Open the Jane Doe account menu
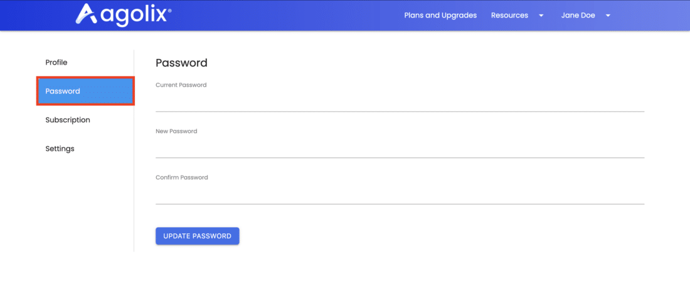Screen dimensions: 690x298 pos(578,16)
